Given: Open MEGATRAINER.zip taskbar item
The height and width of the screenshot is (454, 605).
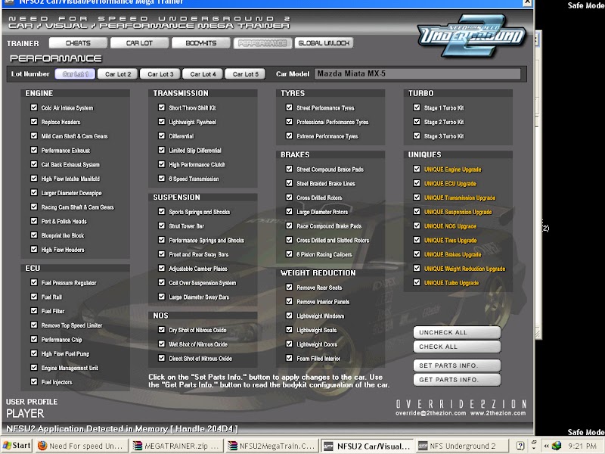Looking at the screenshot, I should [x=176, y=446].
